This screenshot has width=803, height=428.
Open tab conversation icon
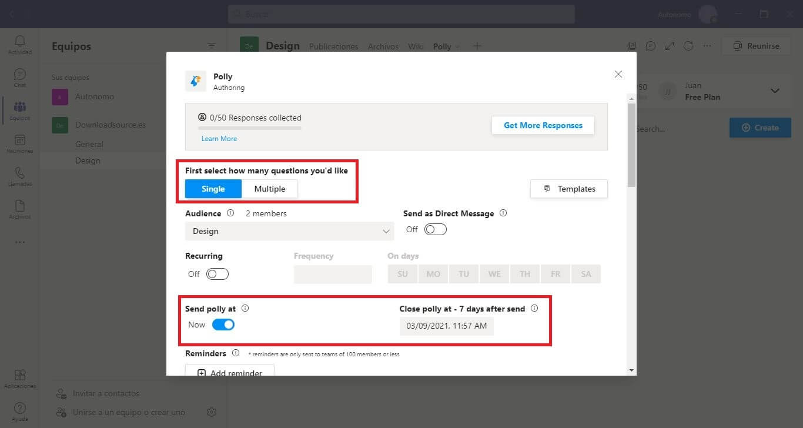pos(651,46)
